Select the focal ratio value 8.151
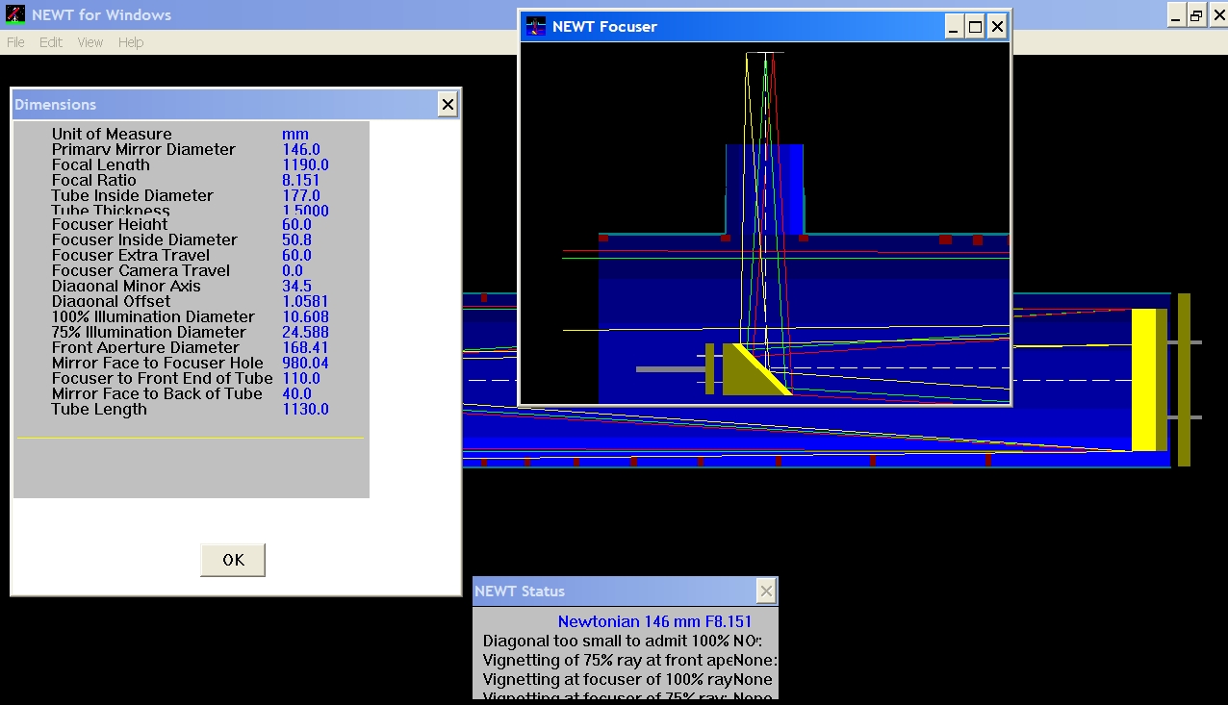The height and width of the screenshot is (705, 1228). (301, 181)
